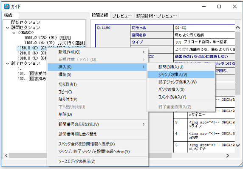Choose コメントの挿入(Y) submenu item
Viewport: 243px width, 169px height.
tap(181, 97)
